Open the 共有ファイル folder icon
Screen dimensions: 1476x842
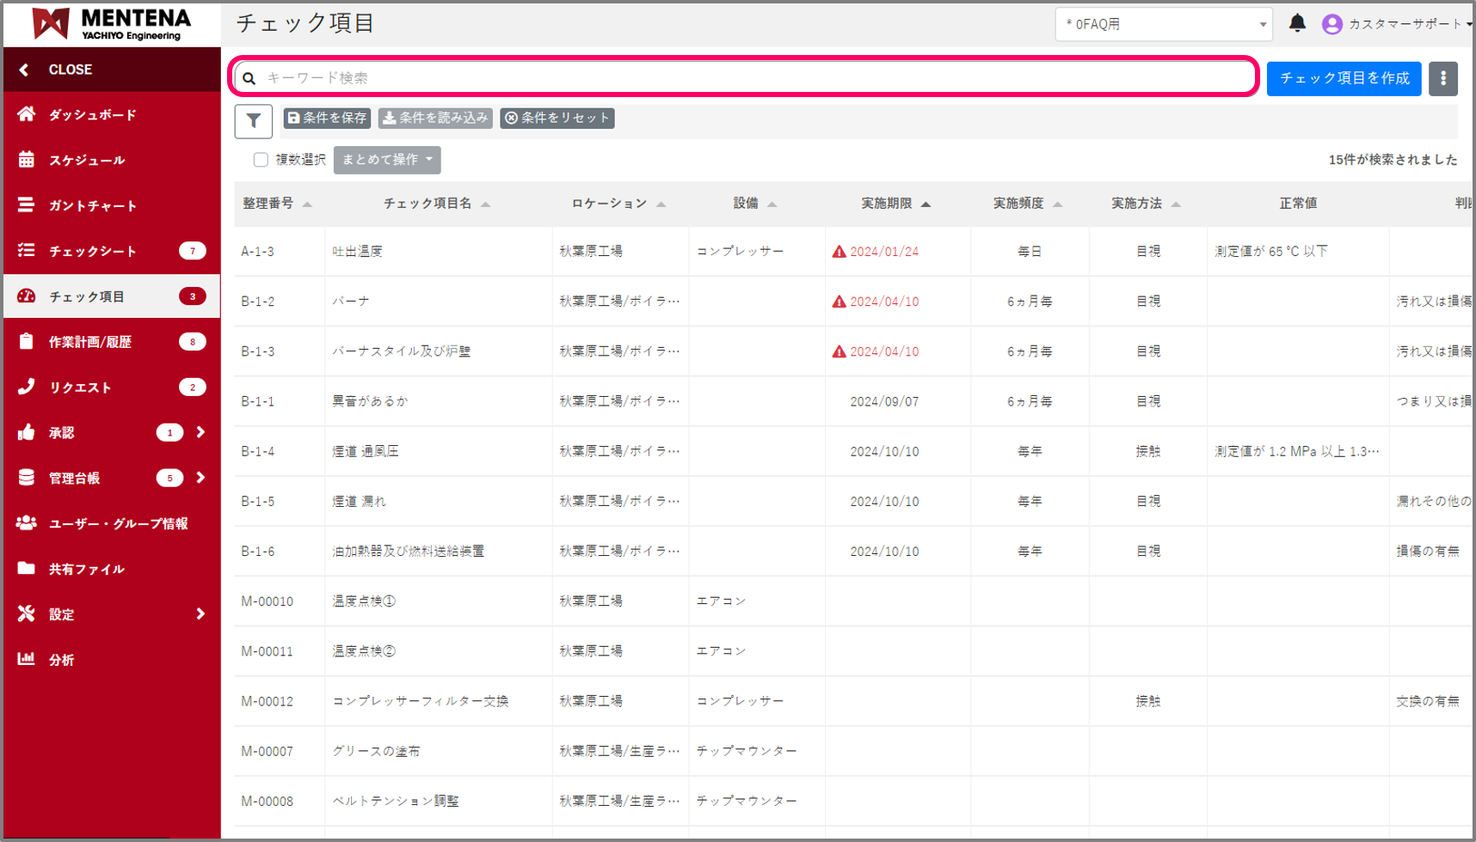27,568
